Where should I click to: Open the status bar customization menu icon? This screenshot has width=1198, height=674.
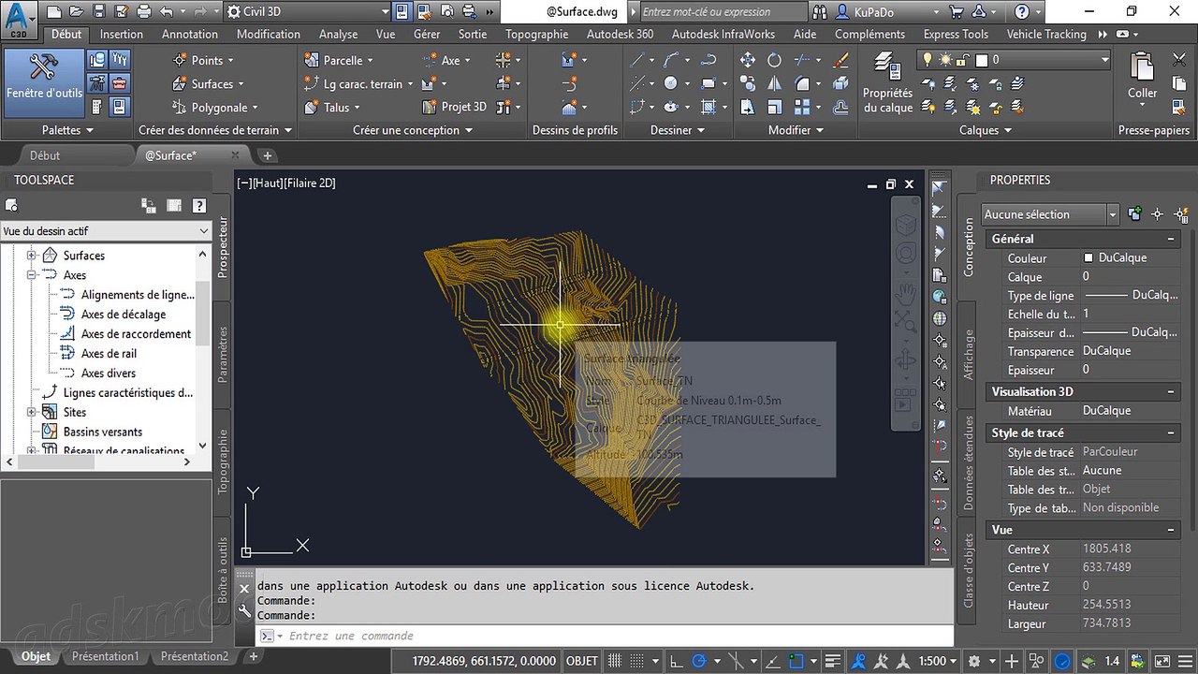(x=1185, y=661)
